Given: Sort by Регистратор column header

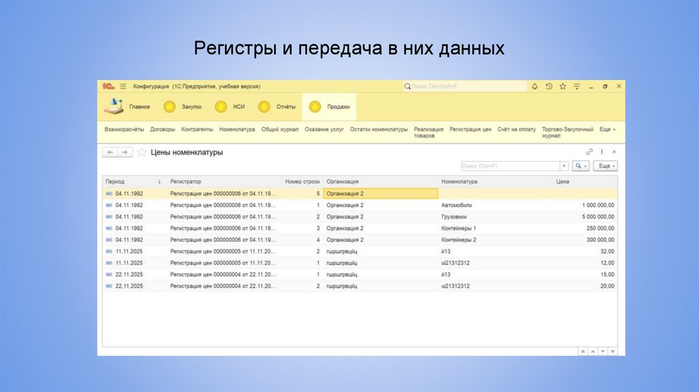Looking at the screenshot, I should (224, 182).
